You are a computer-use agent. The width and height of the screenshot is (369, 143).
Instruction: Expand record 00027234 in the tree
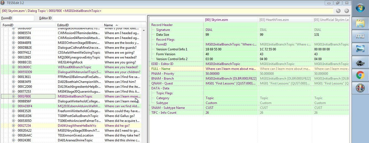[14, 126]
